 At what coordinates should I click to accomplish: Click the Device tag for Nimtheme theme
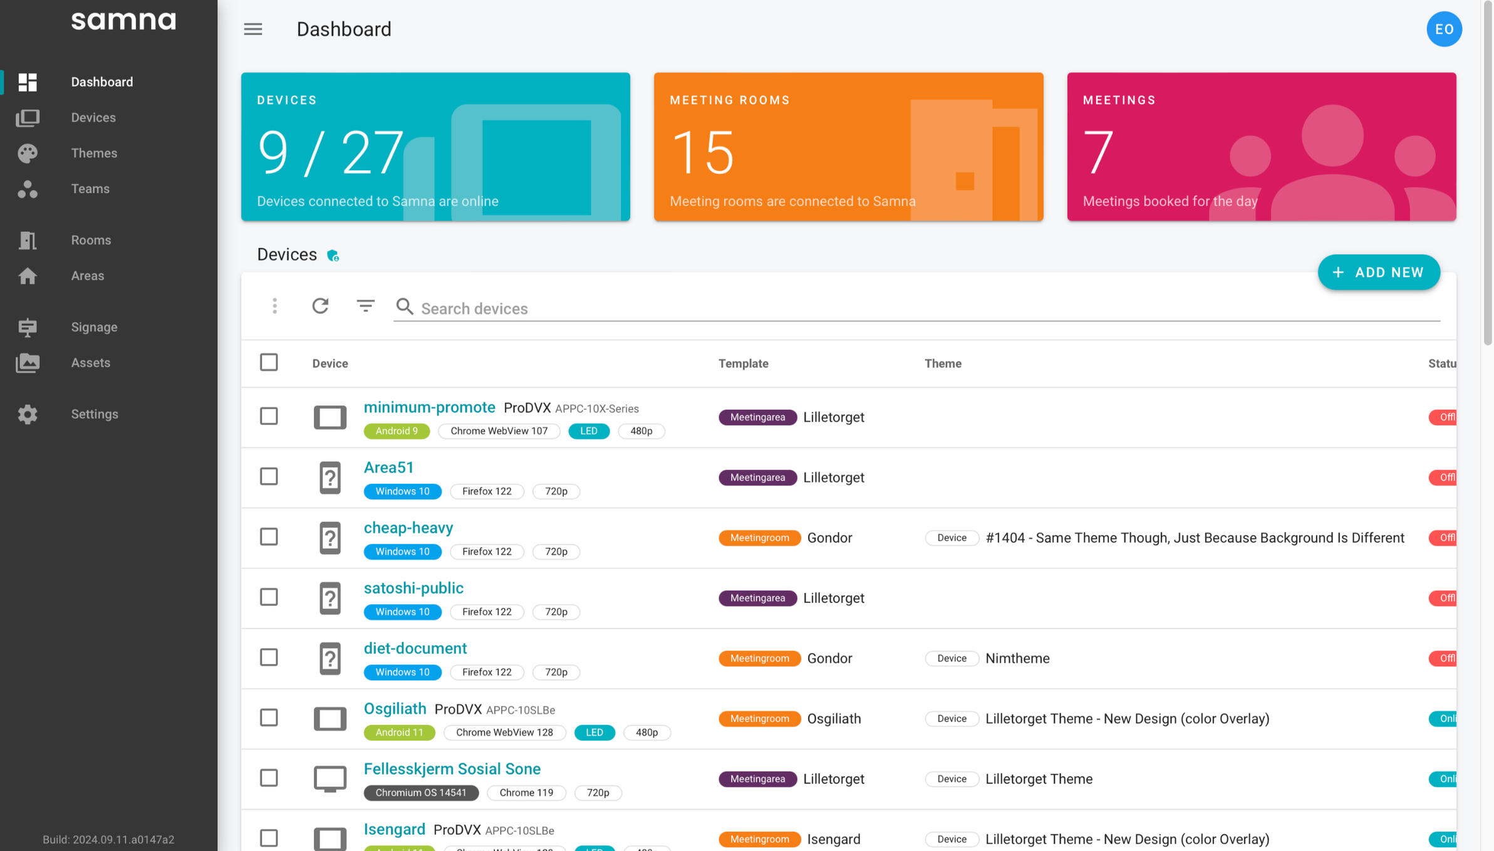pyautogui.click(x=952, y=658)
